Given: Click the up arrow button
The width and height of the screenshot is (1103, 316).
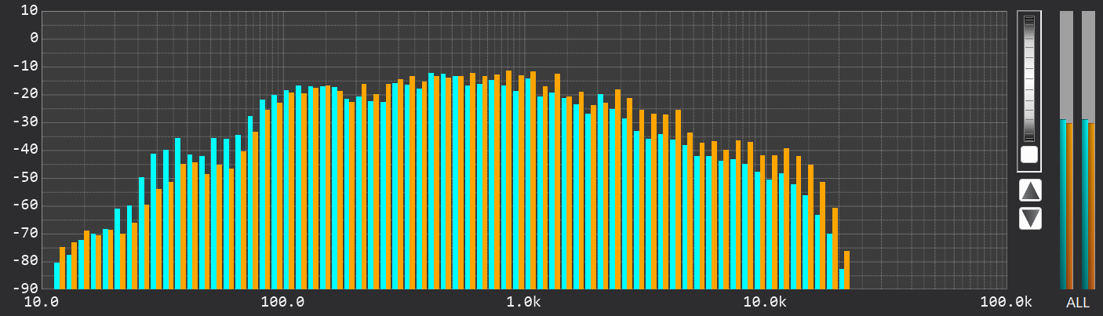Looking at the screenshot, I should (x=1030, y=190).
